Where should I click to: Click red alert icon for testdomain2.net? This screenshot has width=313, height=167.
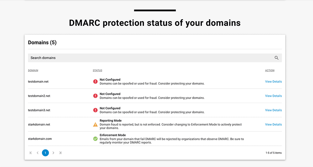click(x=95, y=96)
